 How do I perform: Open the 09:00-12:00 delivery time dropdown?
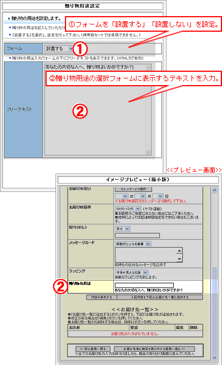pos(128,209)
